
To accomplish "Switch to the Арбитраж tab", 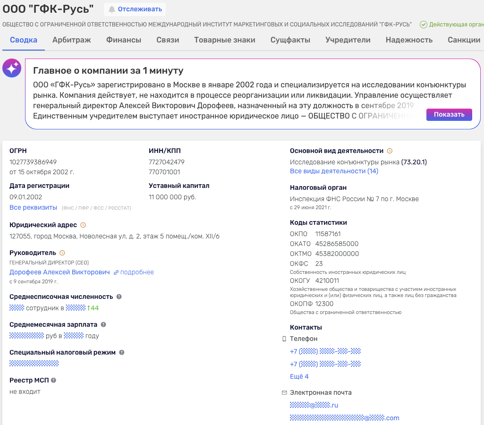I will pyautogui.click(x=72, y=40).
